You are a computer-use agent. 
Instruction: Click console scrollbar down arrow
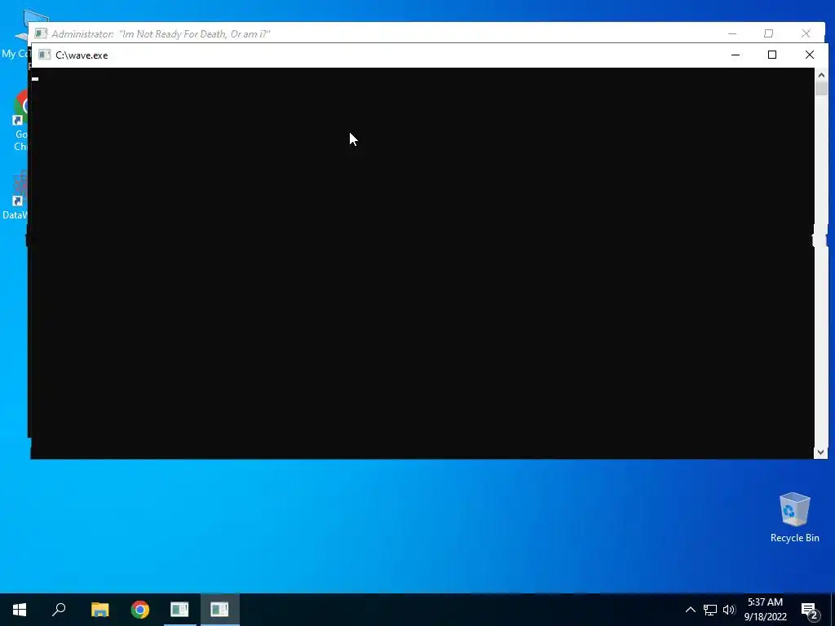(x=820, y=452)
